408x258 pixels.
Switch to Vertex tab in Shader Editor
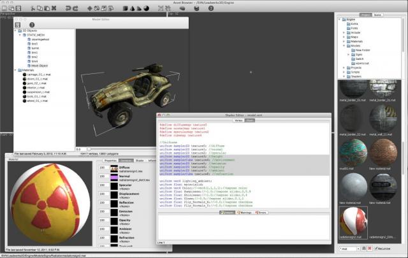point(238,119)
